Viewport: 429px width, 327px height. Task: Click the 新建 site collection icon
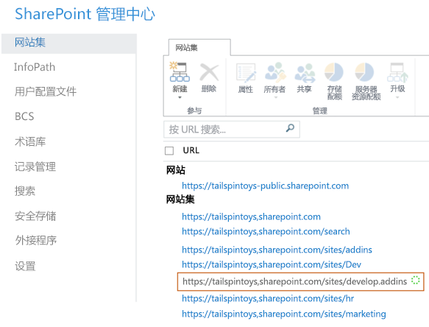pyautogui.click(x=180, y=72)
